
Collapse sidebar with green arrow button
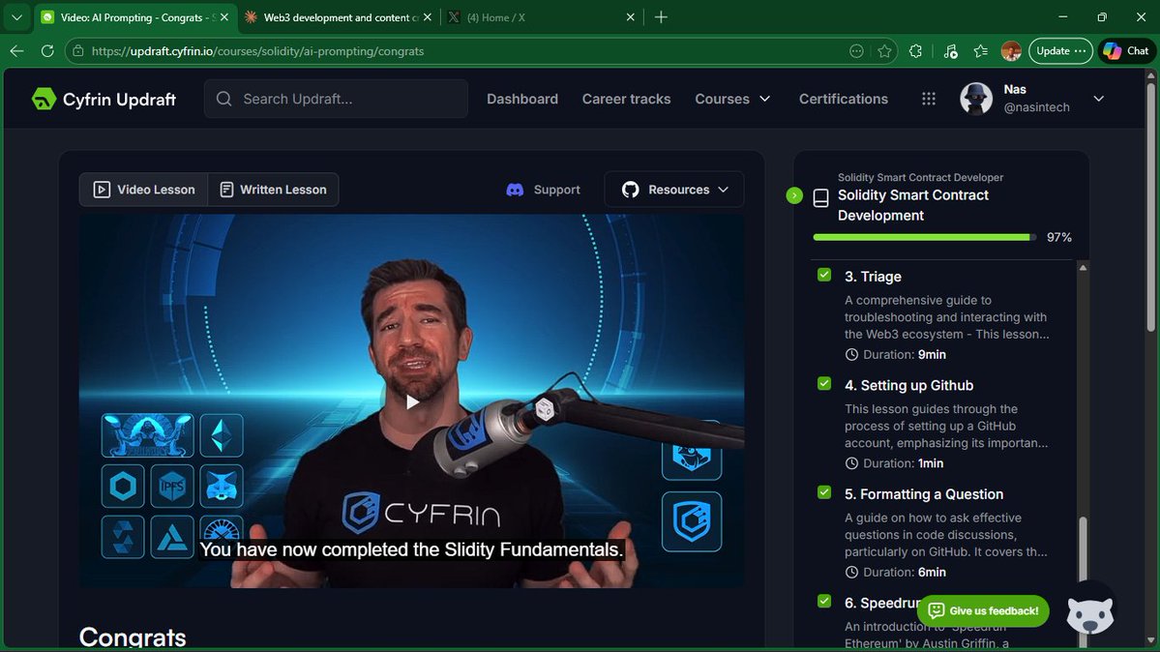[x=793, y=195]
